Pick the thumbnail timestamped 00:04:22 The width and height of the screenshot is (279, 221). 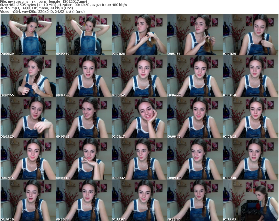195,76
